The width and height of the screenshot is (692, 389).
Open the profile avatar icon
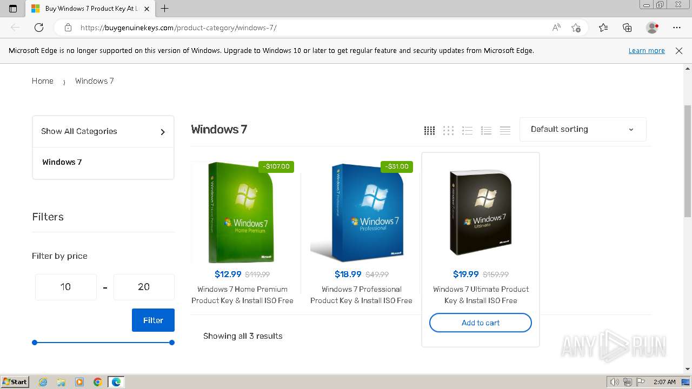click(x=653, y=28)
